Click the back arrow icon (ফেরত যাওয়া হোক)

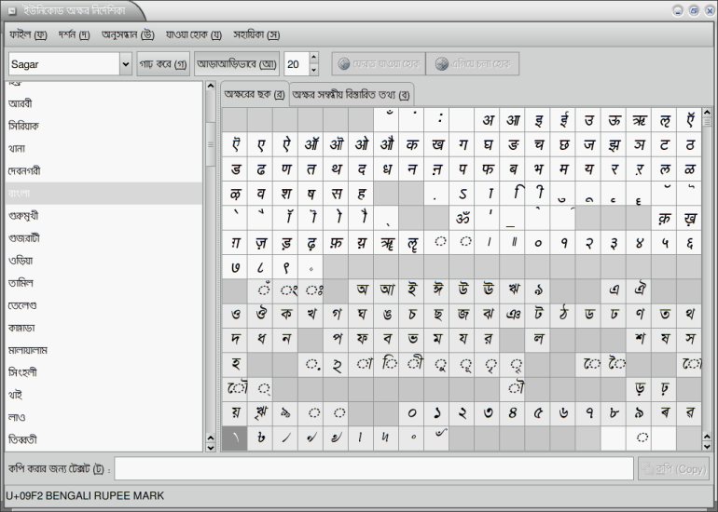(x=344, y=64)
